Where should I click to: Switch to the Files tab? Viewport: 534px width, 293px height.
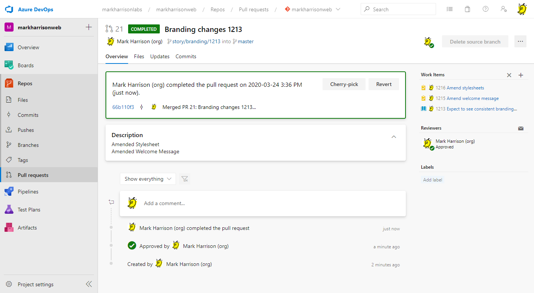[x=139, y=56]
